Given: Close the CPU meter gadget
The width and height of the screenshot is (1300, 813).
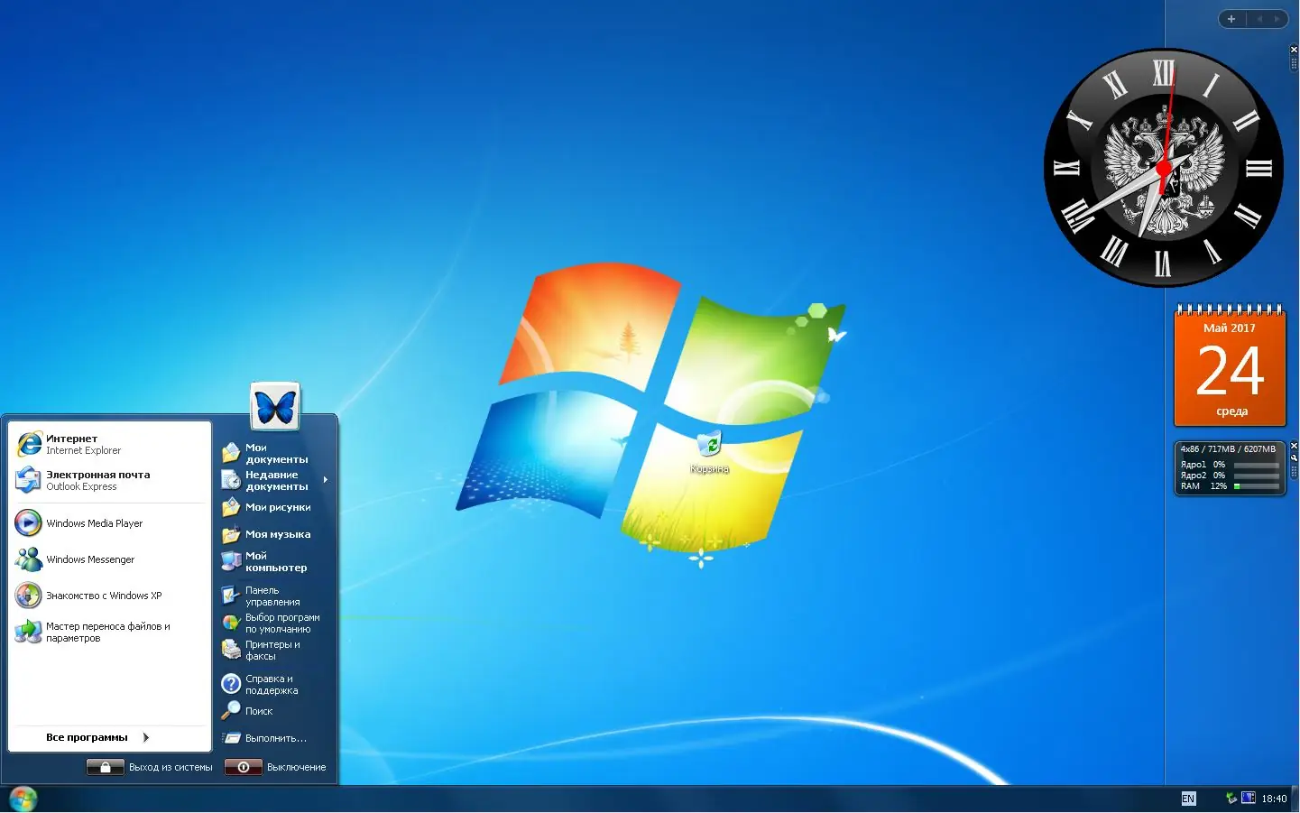Looking at the screenshot, I should pyautogui.click(x=1295, y=446).
